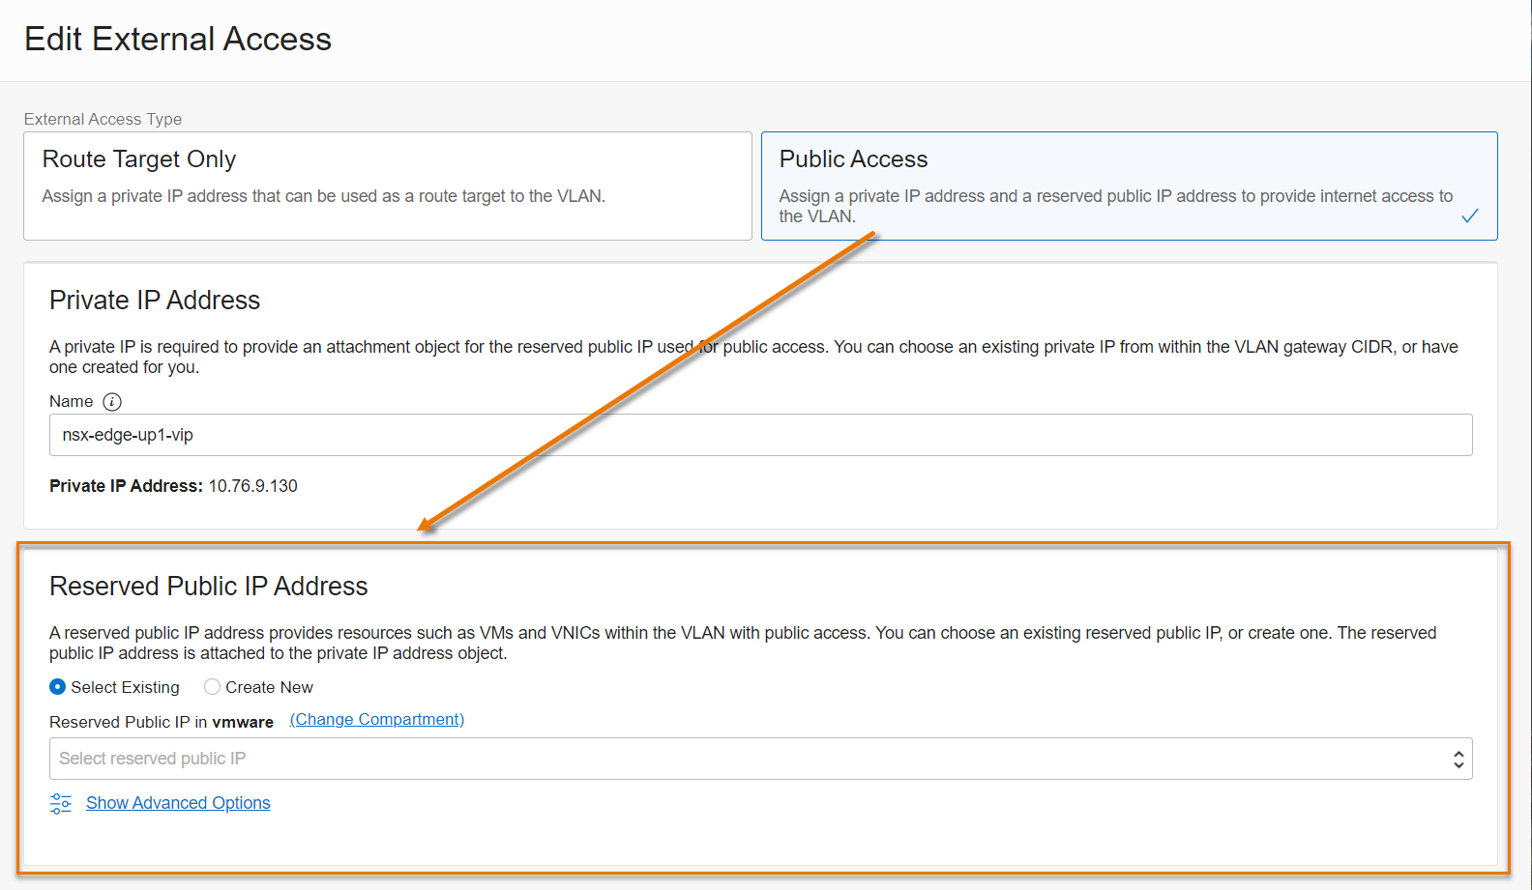Click the 10.76.9.130 private IP value

click(x=253, y=486)
